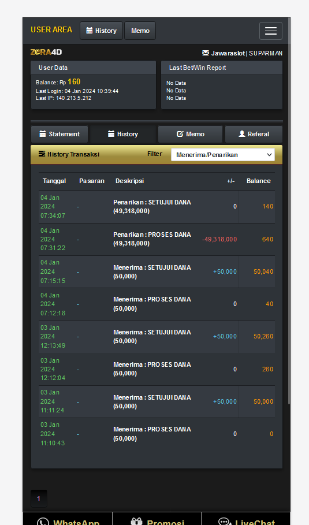The width and height of the screenshot is (309, 525).
Task: Click the balance value 50,260
Action: click(x=263, y=336)
